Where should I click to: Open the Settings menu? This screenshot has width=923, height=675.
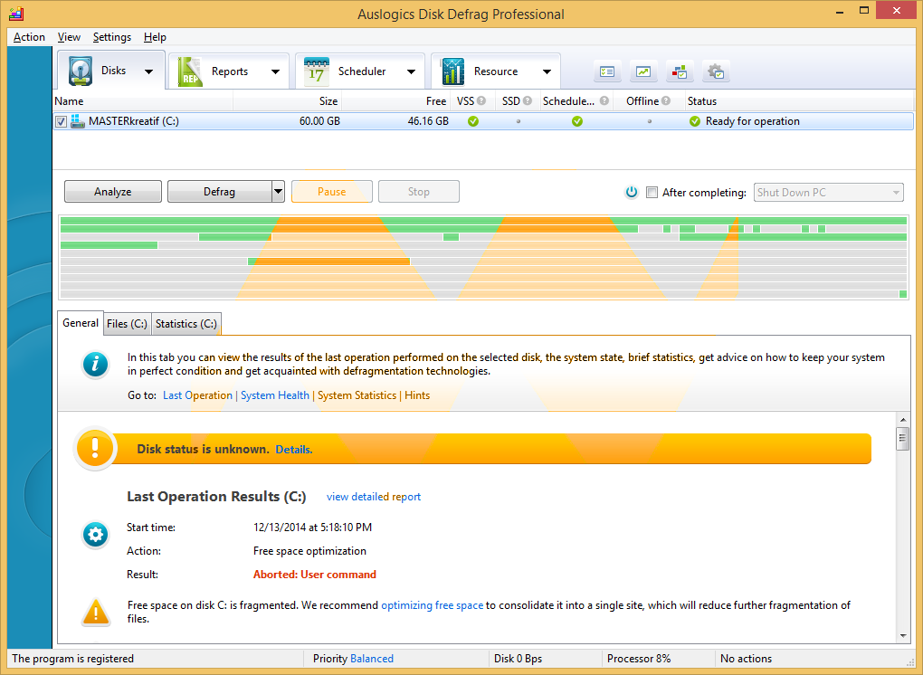[x=112, y=37]
